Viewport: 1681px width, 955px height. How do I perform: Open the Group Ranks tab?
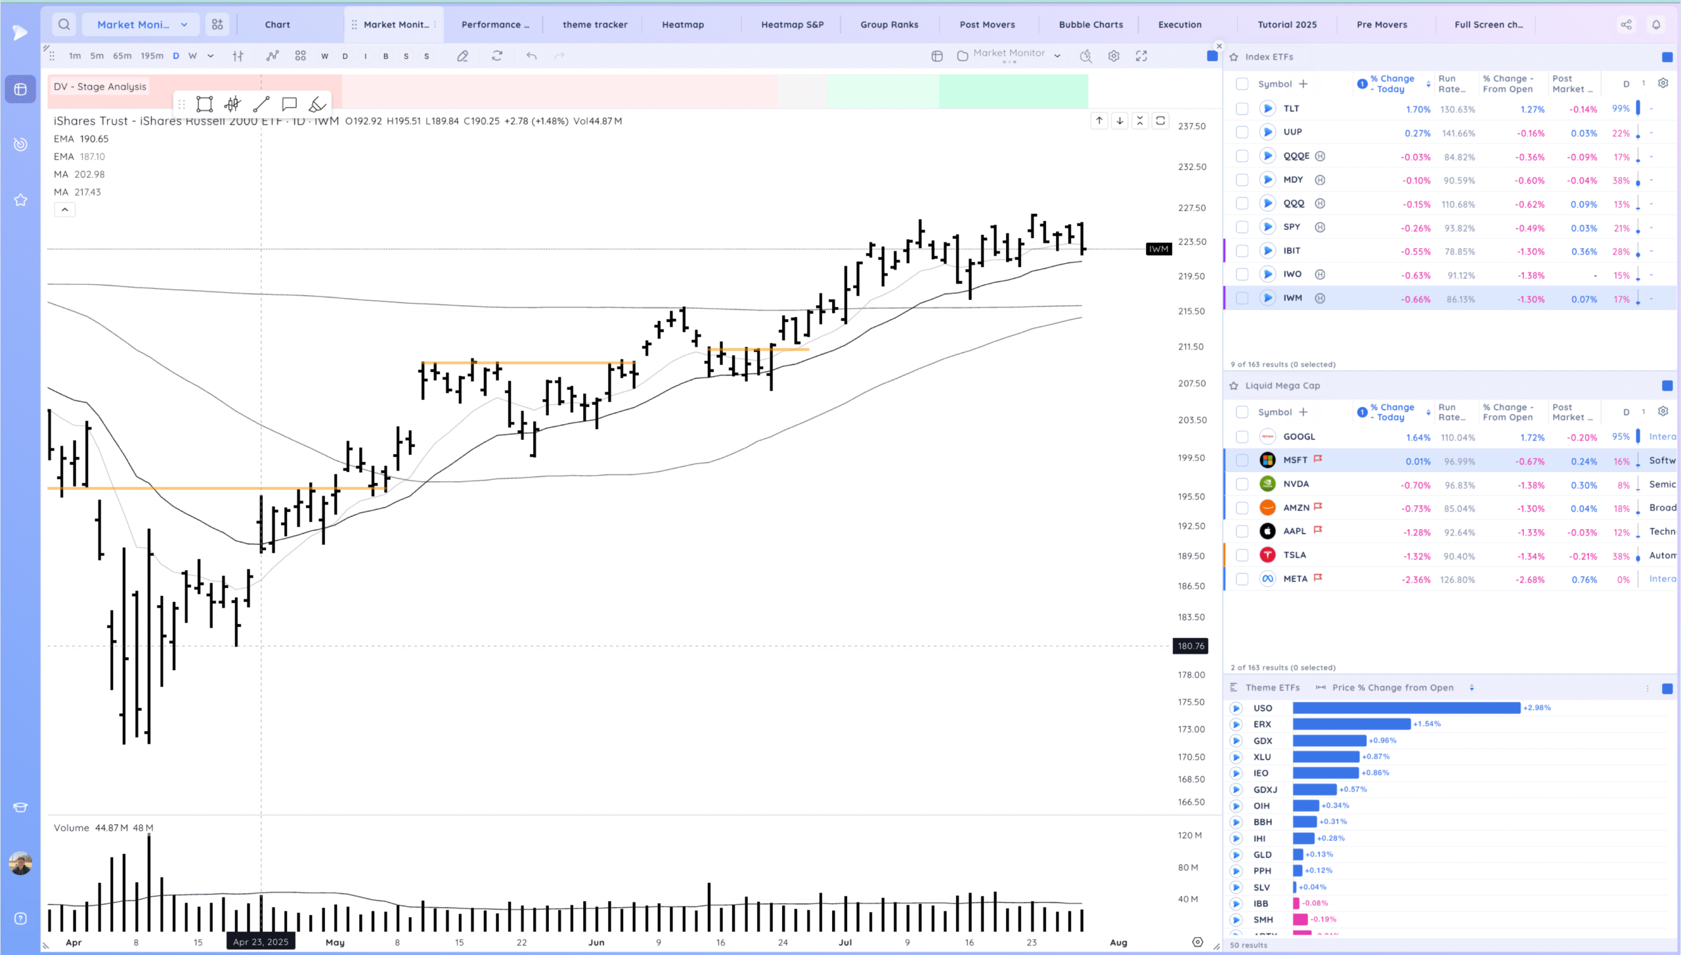coord(889,24)
